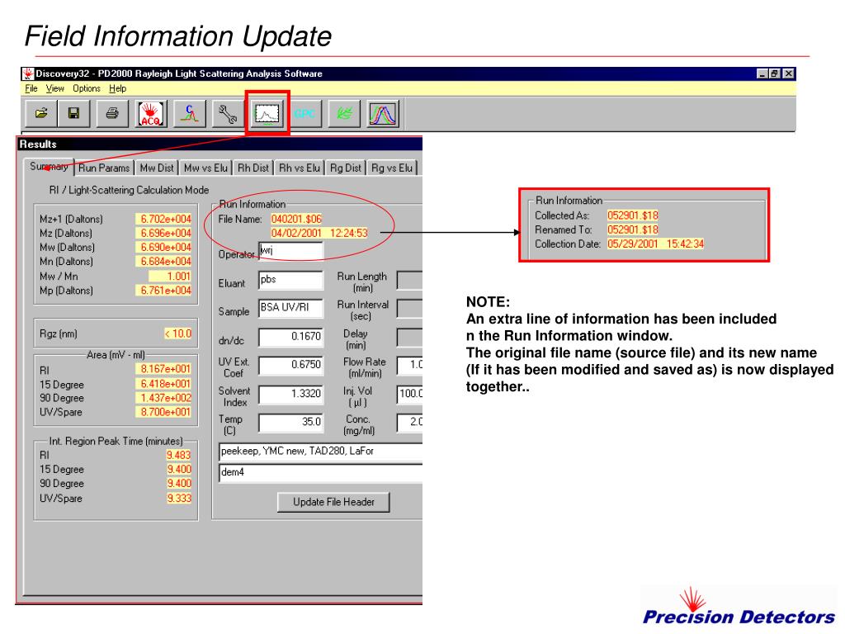Click the UV/Spare peak time 9.333

179,498
